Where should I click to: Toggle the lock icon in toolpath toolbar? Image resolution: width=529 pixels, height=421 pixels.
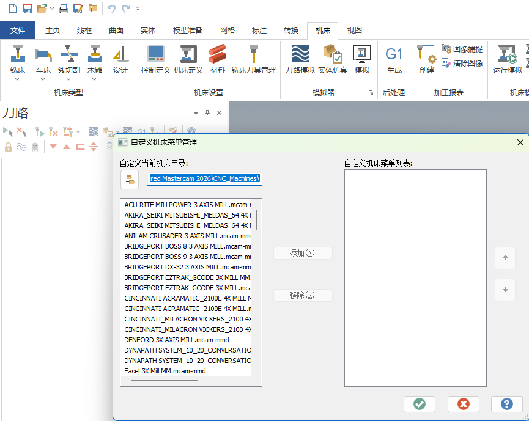[7, 147]
